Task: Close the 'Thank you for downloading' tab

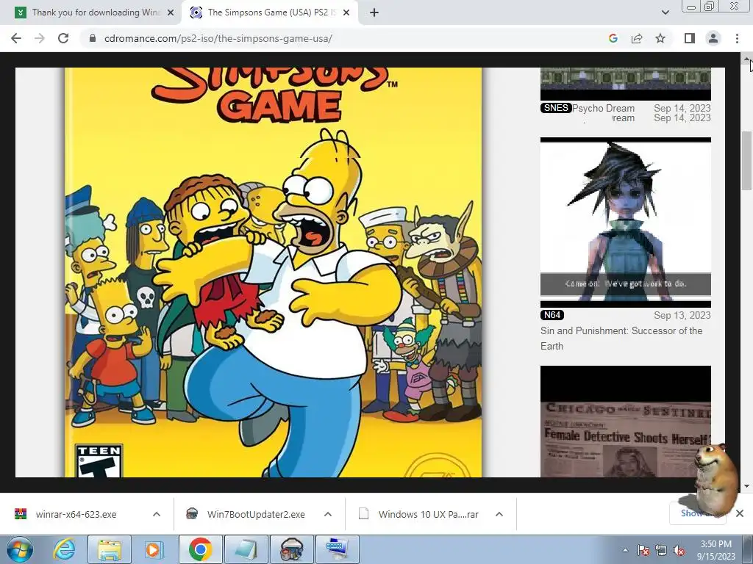Action: (x=171, y=12)
